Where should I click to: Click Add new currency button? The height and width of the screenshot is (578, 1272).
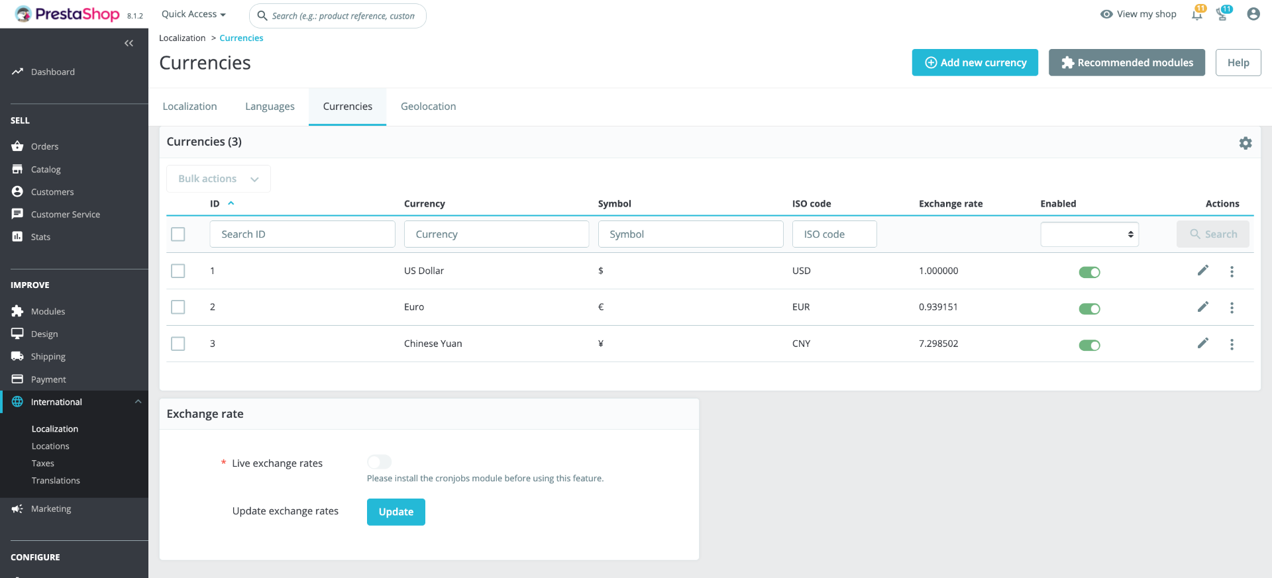click(x=975, y=62)
